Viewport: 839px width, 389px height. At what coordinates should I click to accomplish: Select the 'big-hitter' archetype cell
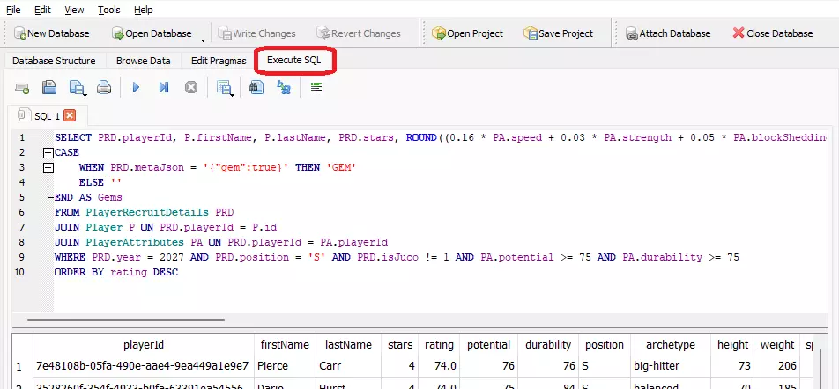[671, 366]
